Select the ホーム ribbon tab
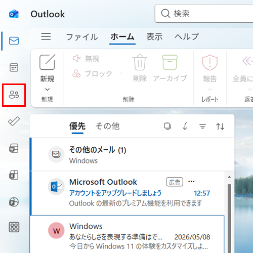Screen dimensions: 253x253 (122, 36)
